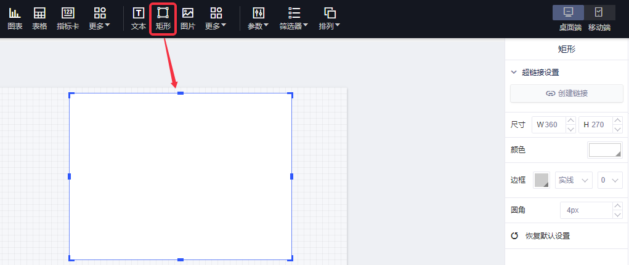
Task: Collapse the 超链接设置 section
Action: (514, 72)
